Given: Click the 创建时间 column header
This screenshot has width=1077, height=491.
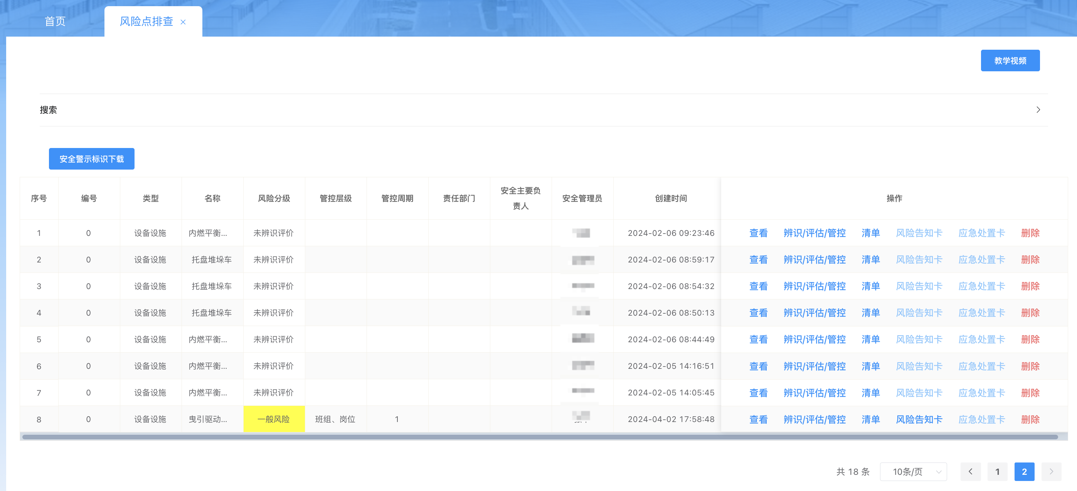Looking at the screenshot, I should coord(671,198).
